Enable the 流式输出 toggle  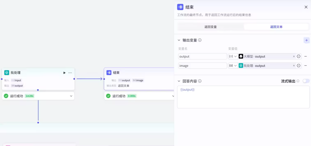point(306,81)
